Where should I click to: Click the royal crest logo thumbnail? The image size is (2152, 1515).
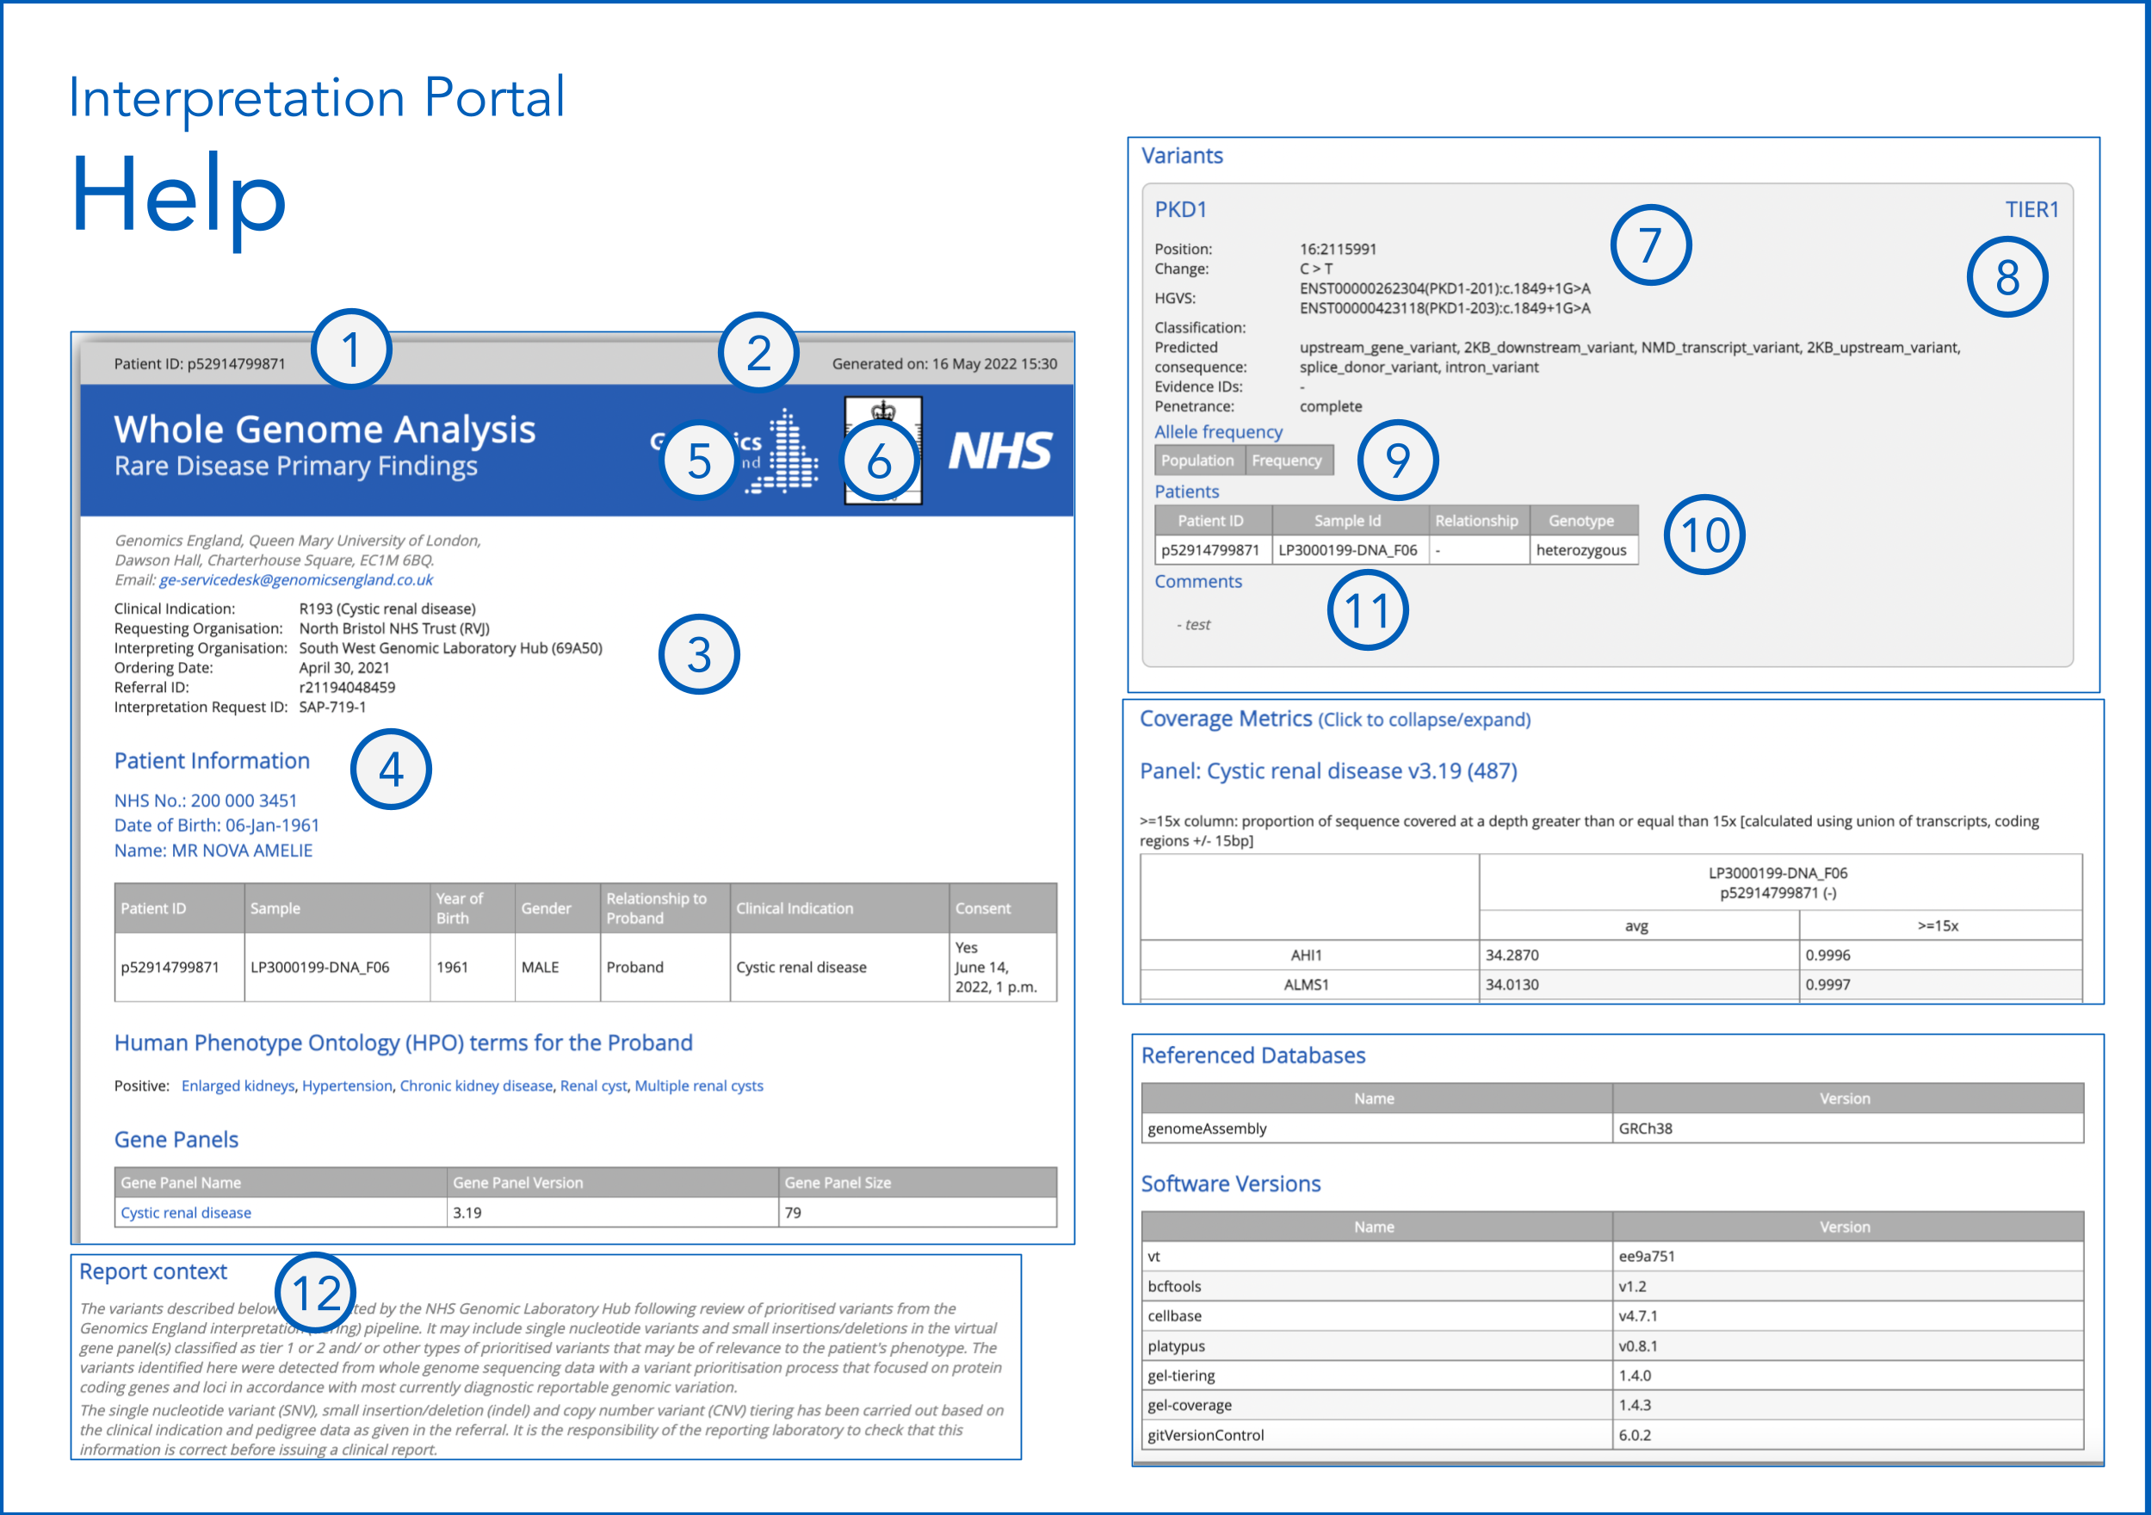point(883,411)
